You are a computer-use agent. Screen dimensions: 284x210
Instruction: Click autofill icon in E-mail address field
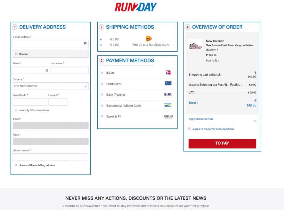click(85, 43)
